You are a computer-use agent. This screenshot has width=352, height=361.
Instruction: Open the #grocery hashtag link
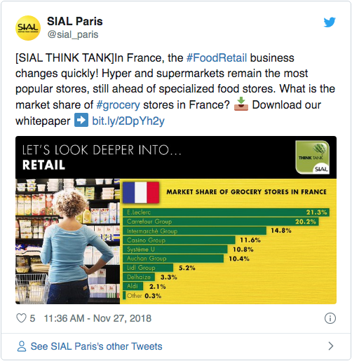118,105
